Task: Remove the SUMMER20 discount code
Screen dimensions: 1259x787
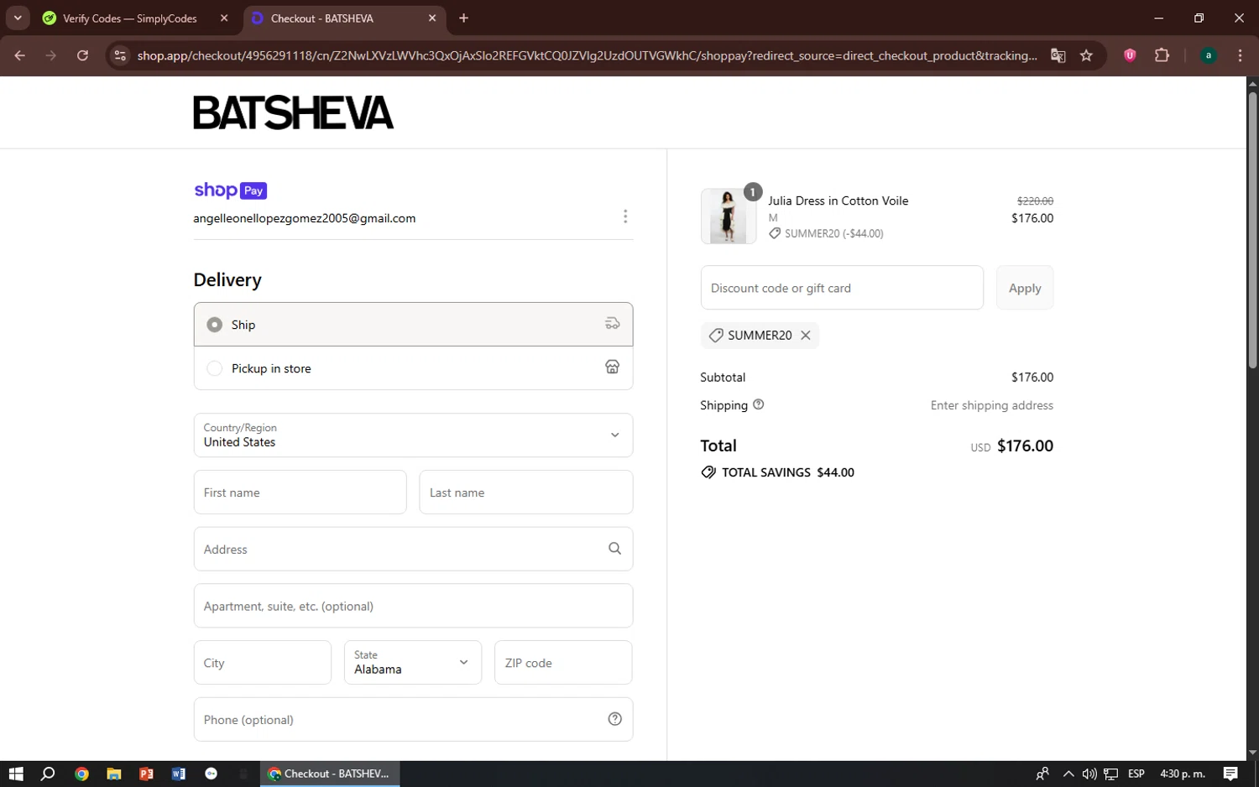Action: point(806,335)
